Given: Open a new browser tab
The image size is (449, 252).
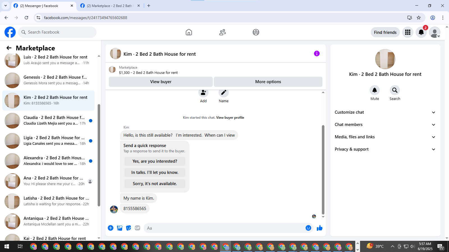Looking at the screenshot, I should (149, 6).
